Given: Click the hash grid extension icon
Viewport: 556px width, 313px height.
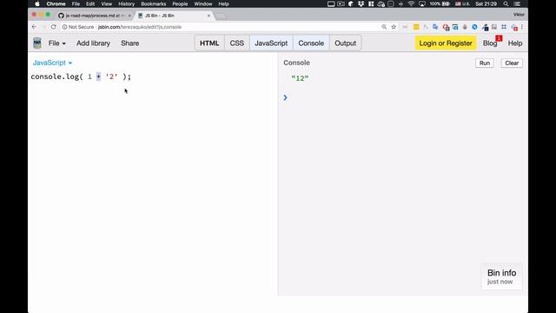Looking at the screenshot, I should (504, 27).
